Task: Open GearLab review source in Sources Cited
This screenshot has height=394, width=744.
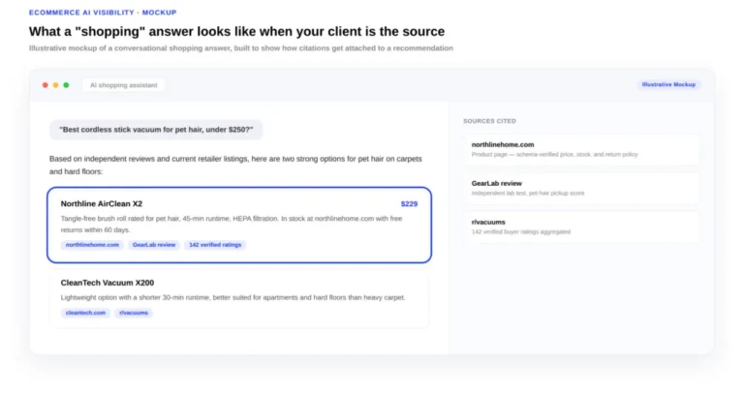Action: [x=581, y=188]
